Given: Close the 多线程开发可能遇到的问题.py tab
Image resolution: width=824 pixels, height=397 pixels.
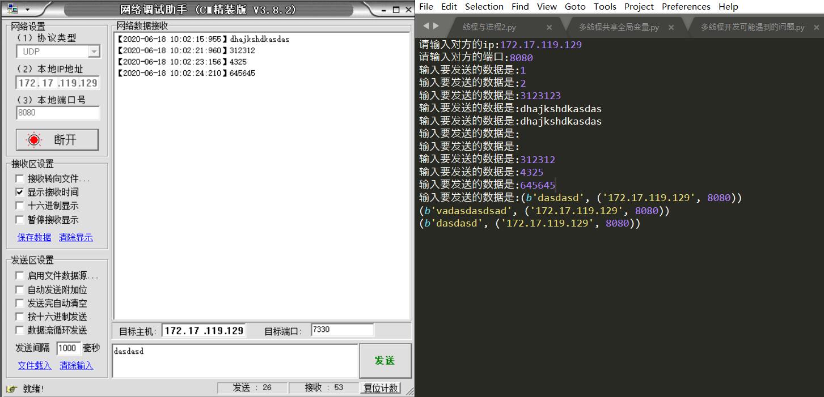Looking at the screenshot, I should (816, 27).
